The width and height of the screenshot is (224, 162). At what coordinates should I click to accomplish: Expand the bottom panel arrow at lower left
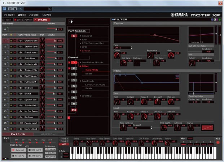point(5,158)
